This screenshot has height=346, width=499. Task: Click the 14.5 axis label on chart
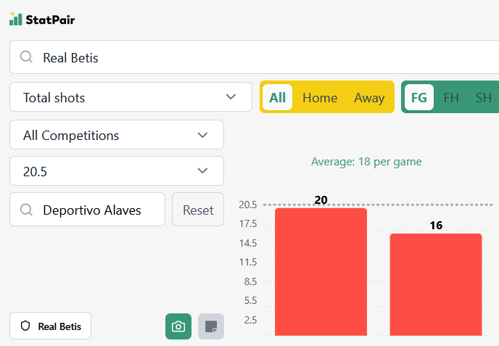click(248, 243)
